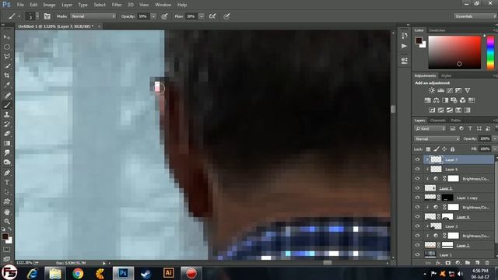Toggle visibility of Layer 5

click(417, 188)
